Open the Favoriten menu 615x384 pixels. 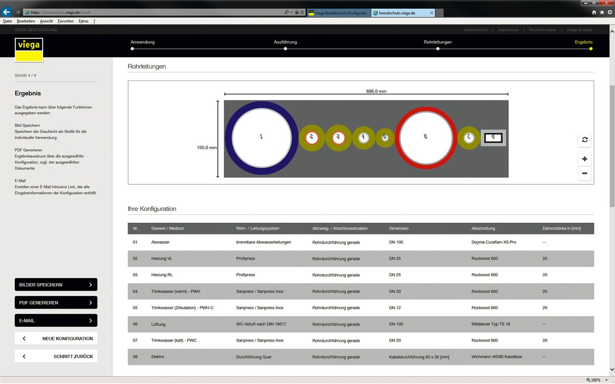coord(66,21)
